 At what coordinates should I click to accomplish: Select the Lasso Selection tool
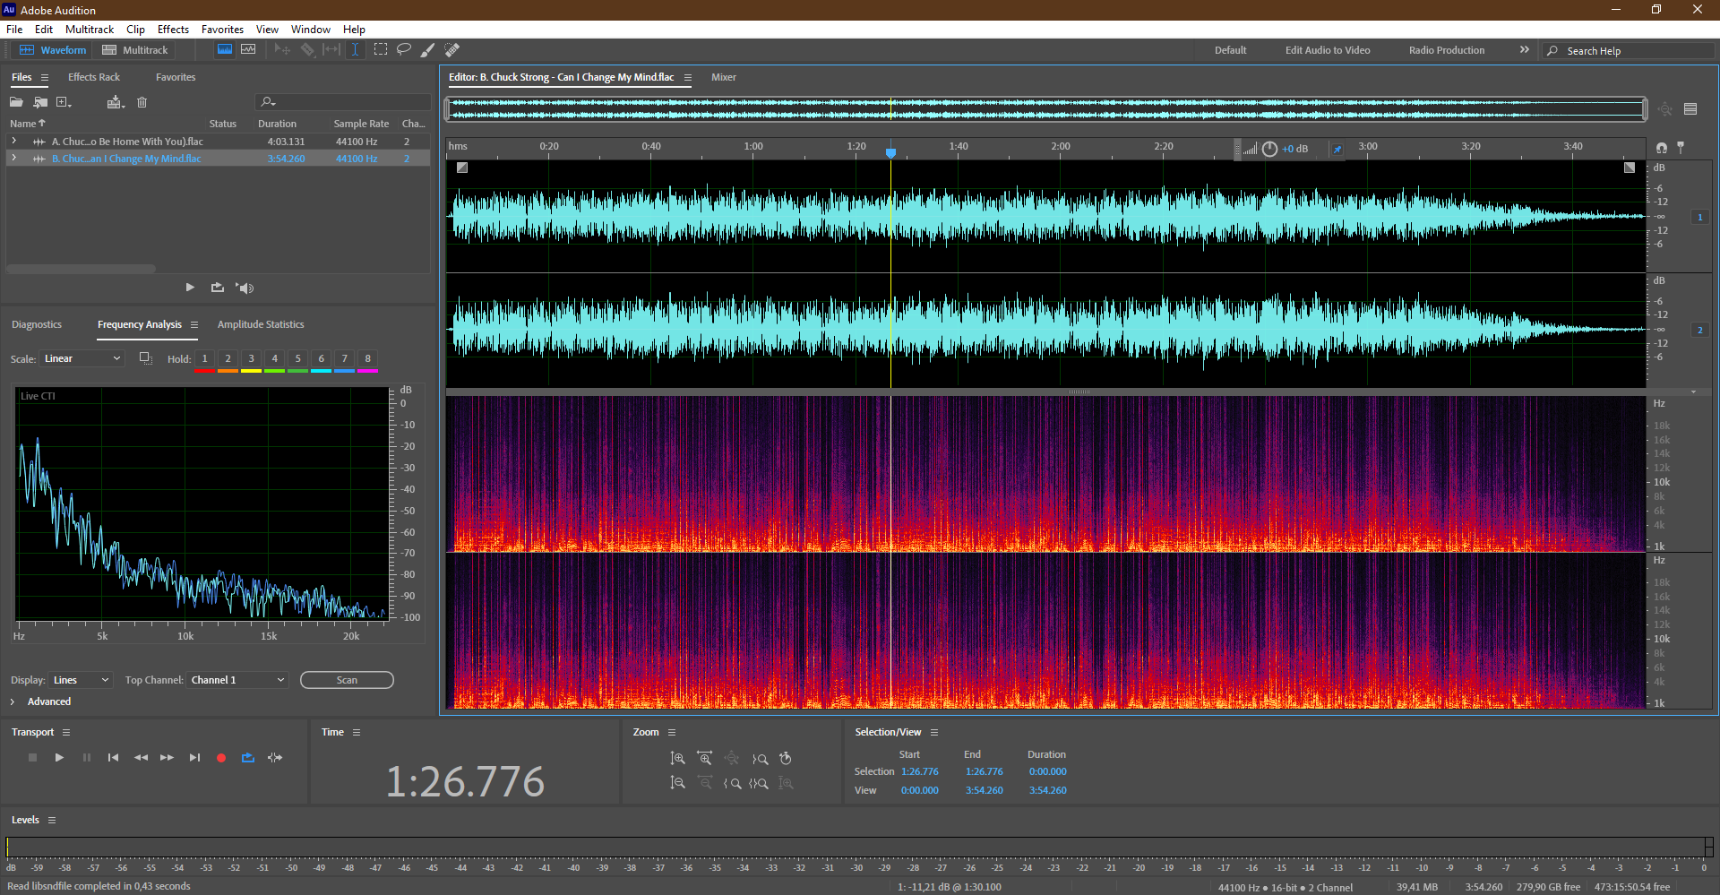[404, 50]
